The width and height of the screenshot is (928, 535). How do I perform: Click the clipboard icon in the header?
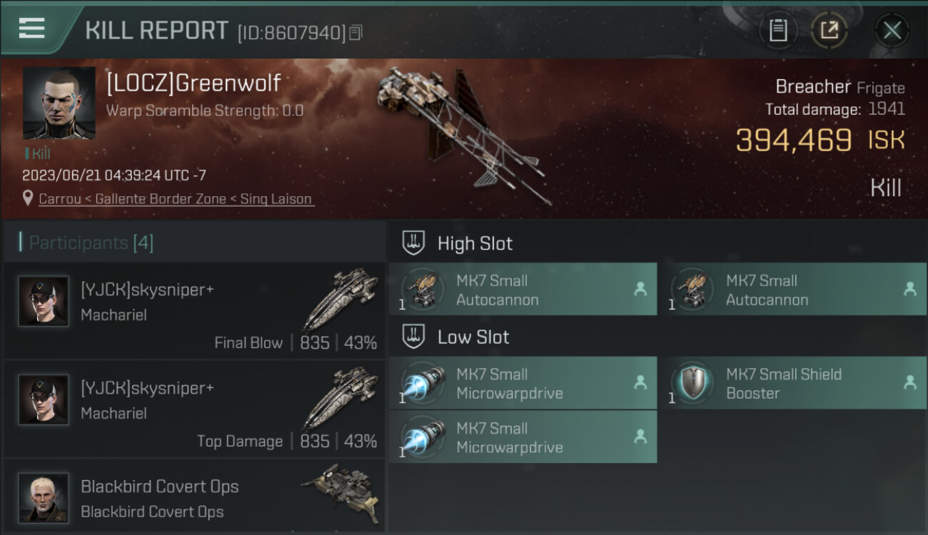pyautogui.click(x=778, y=30)
